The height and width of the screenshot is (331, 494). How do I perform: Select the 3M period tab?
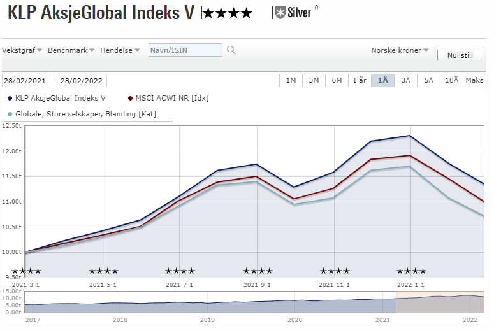(314, 80)
